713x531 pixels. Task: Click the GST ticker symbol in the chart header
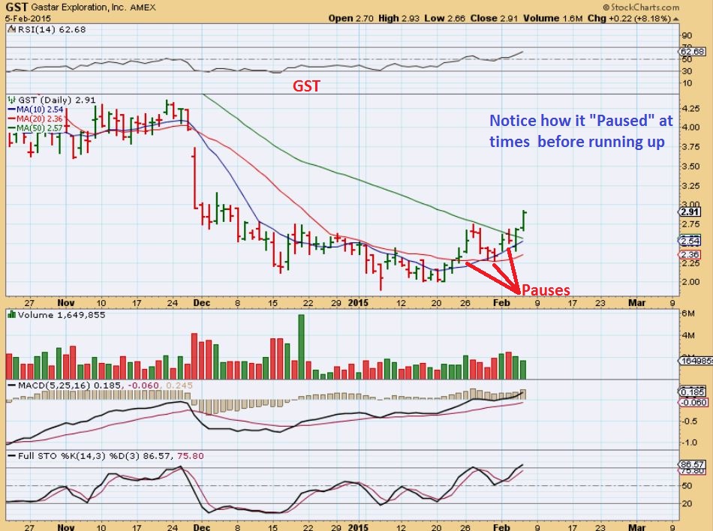pos(17,7)
